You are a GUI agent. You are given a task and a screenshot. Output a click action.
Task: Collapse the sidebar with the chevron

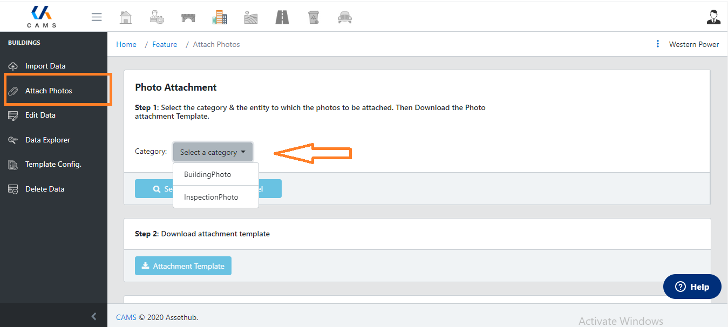coord(94,316)
